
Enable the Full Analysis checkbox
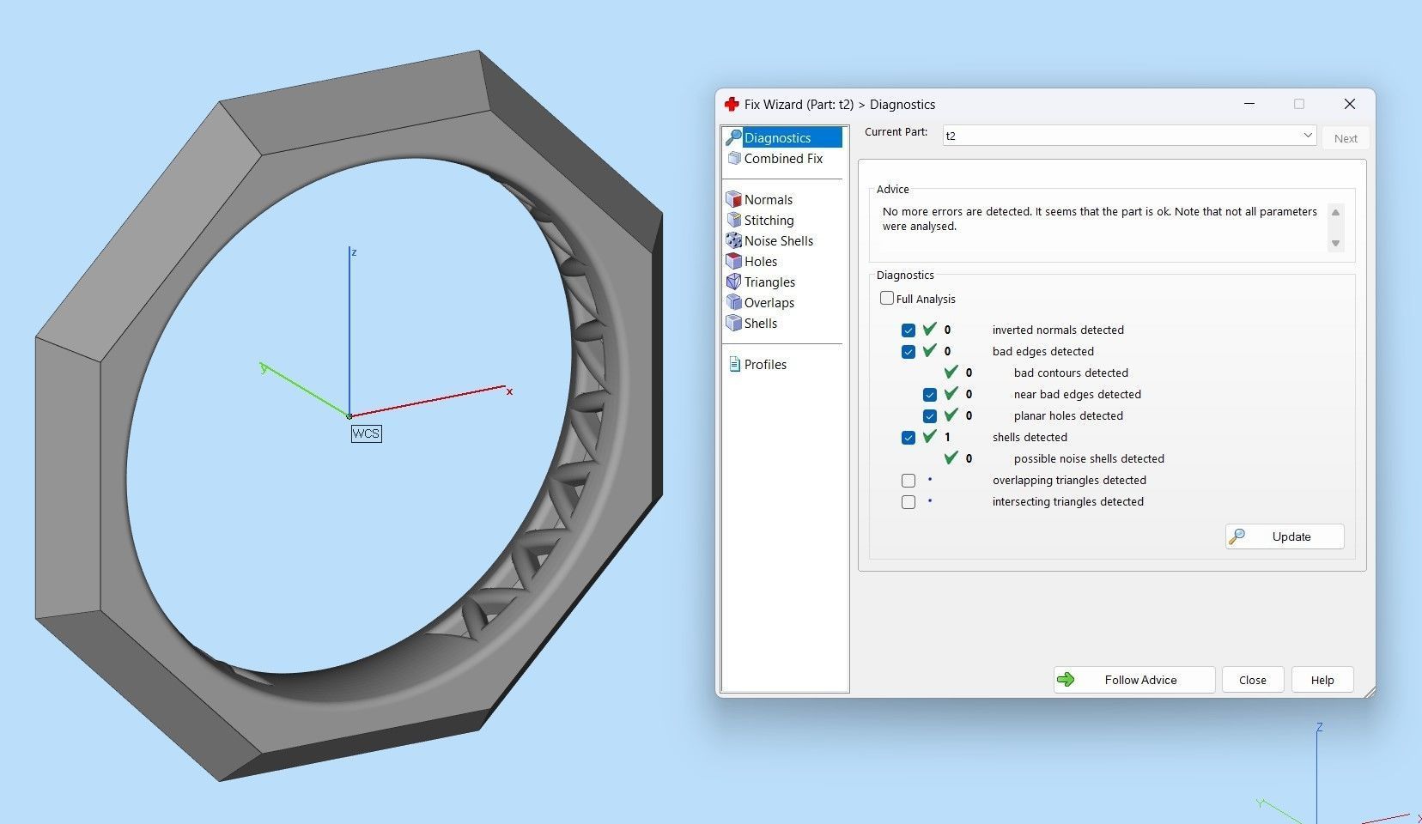point(887,299)
